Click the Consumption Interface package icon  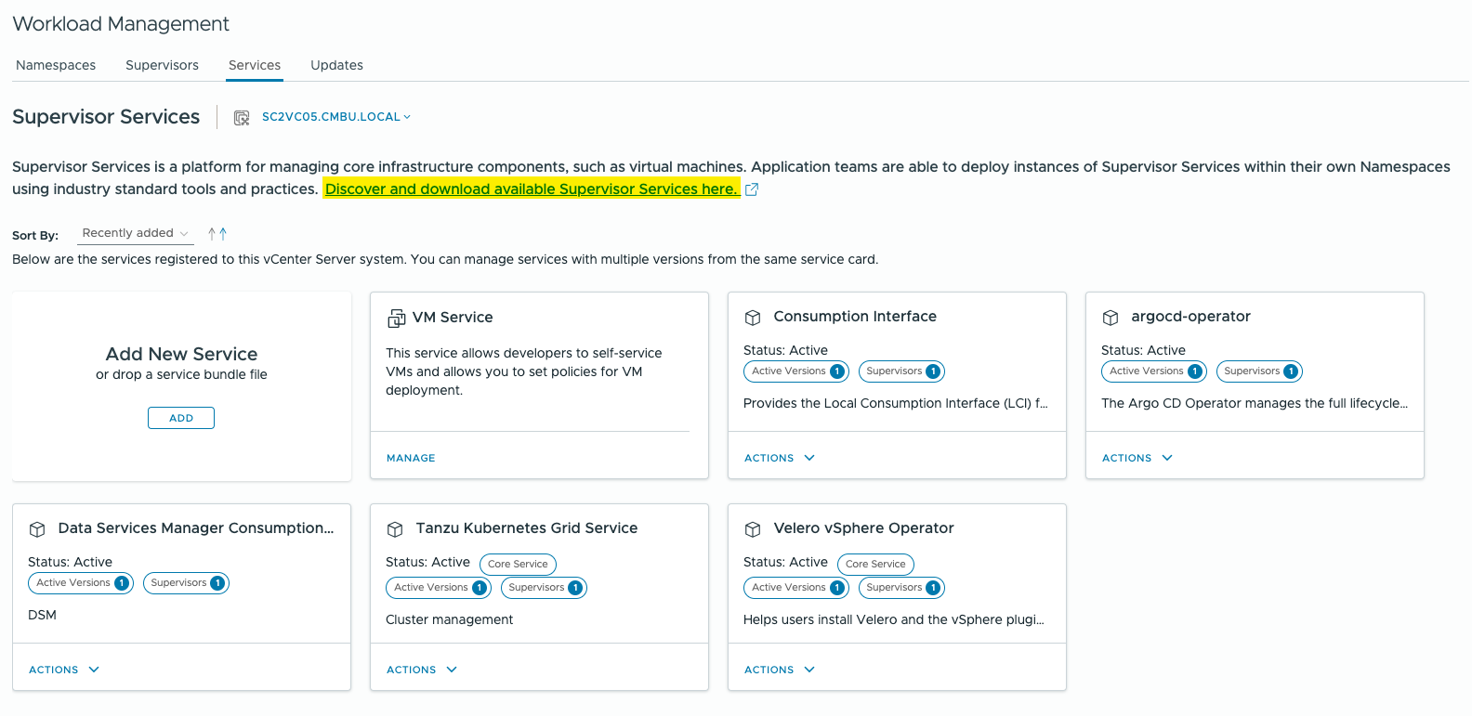753,318
